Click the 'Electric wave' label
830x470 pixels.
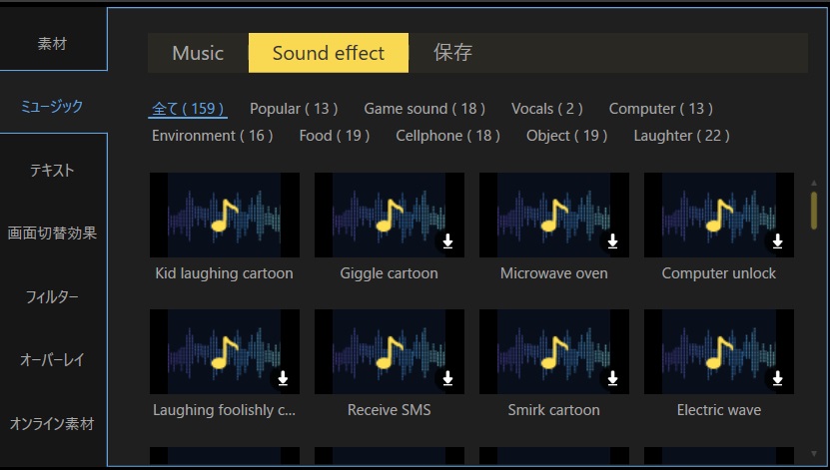point(719,410)
